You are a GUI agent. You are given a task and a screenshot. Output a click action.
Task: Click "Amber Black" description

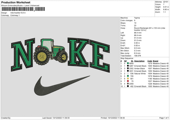(x=139, y=68)
